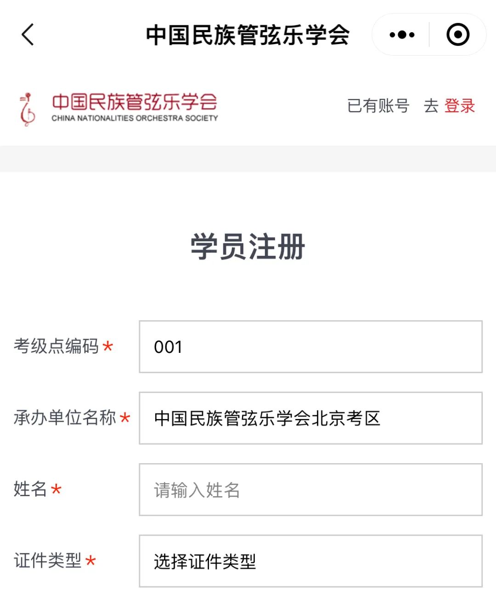
Task: Click the society treble clef logo
Action: point(27,109)
